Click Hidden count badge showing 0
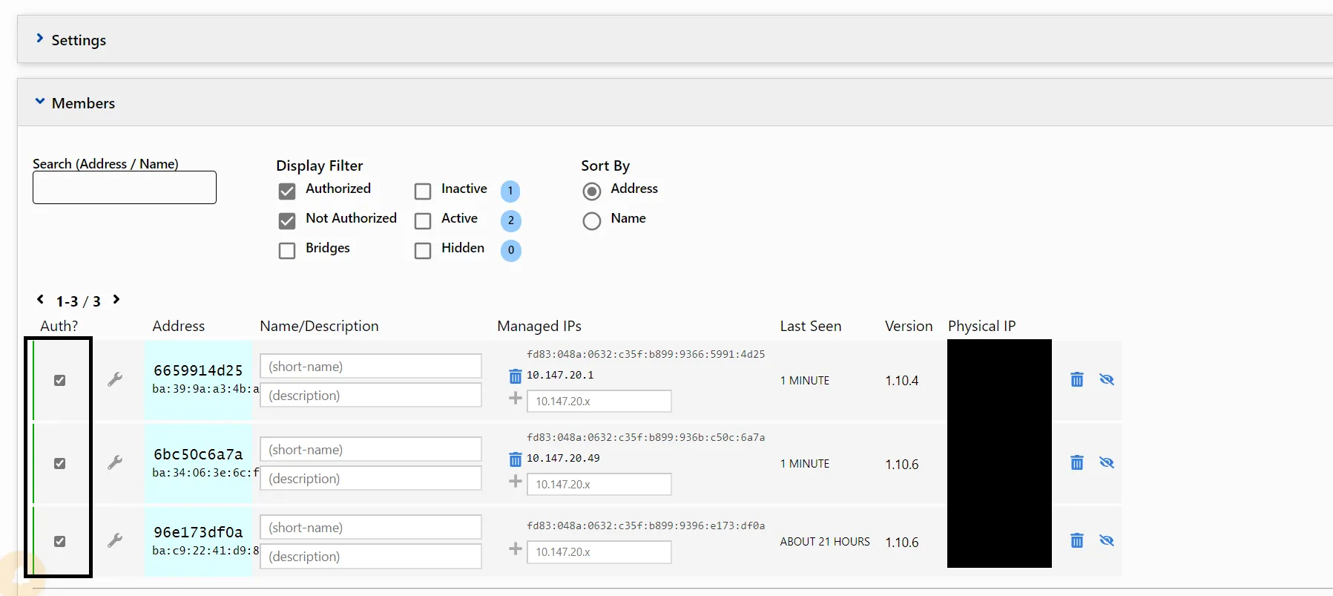Image resolution: width=1333 pixels, height=596 pixels. point(510,251)
